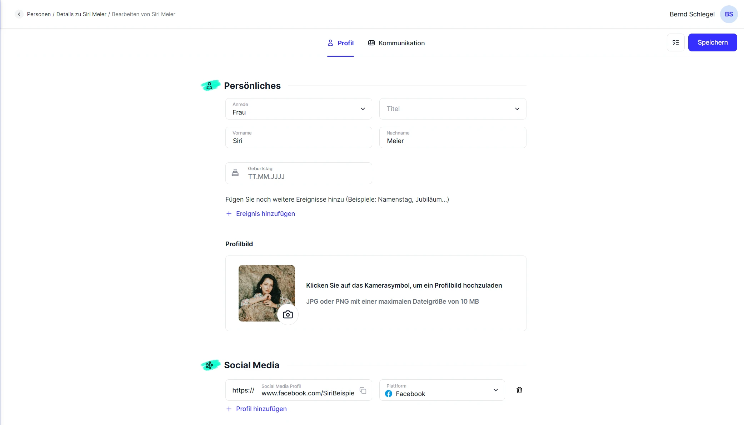Switch to the Kommunikation tab
The image size is (744, 425).
point(396,43)
